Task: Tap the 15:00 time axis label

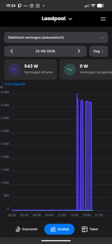Action: (x=74, y=215)
